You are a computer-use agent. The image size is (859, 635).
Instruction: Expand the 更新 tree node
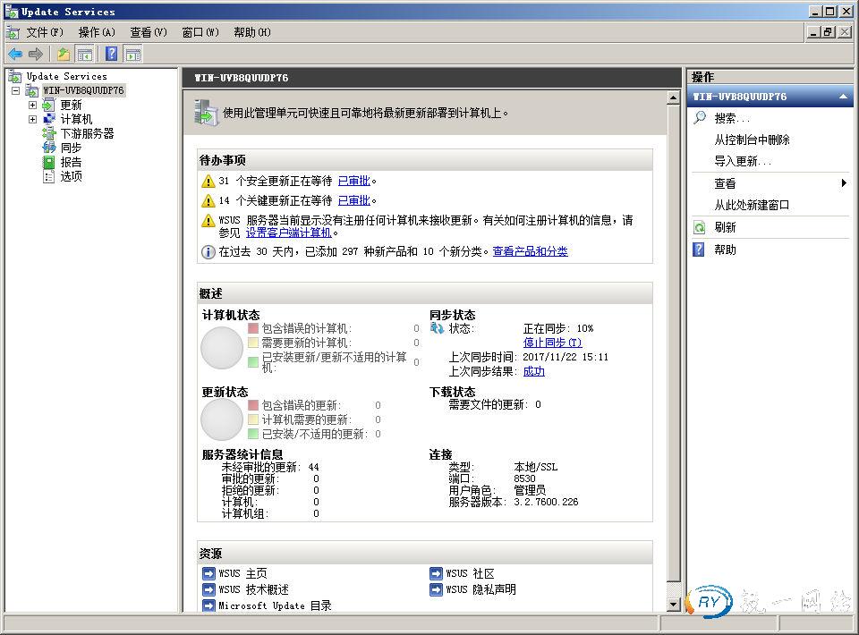pyautogui.click(x=33, y=105)
